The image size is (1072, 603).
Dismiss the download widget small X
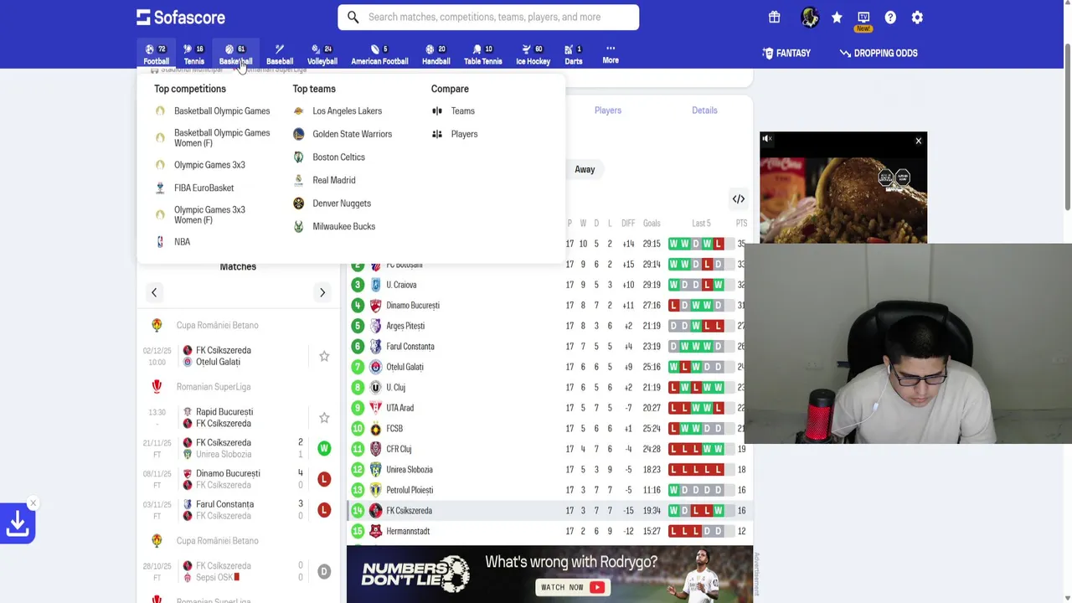[33, 503]
